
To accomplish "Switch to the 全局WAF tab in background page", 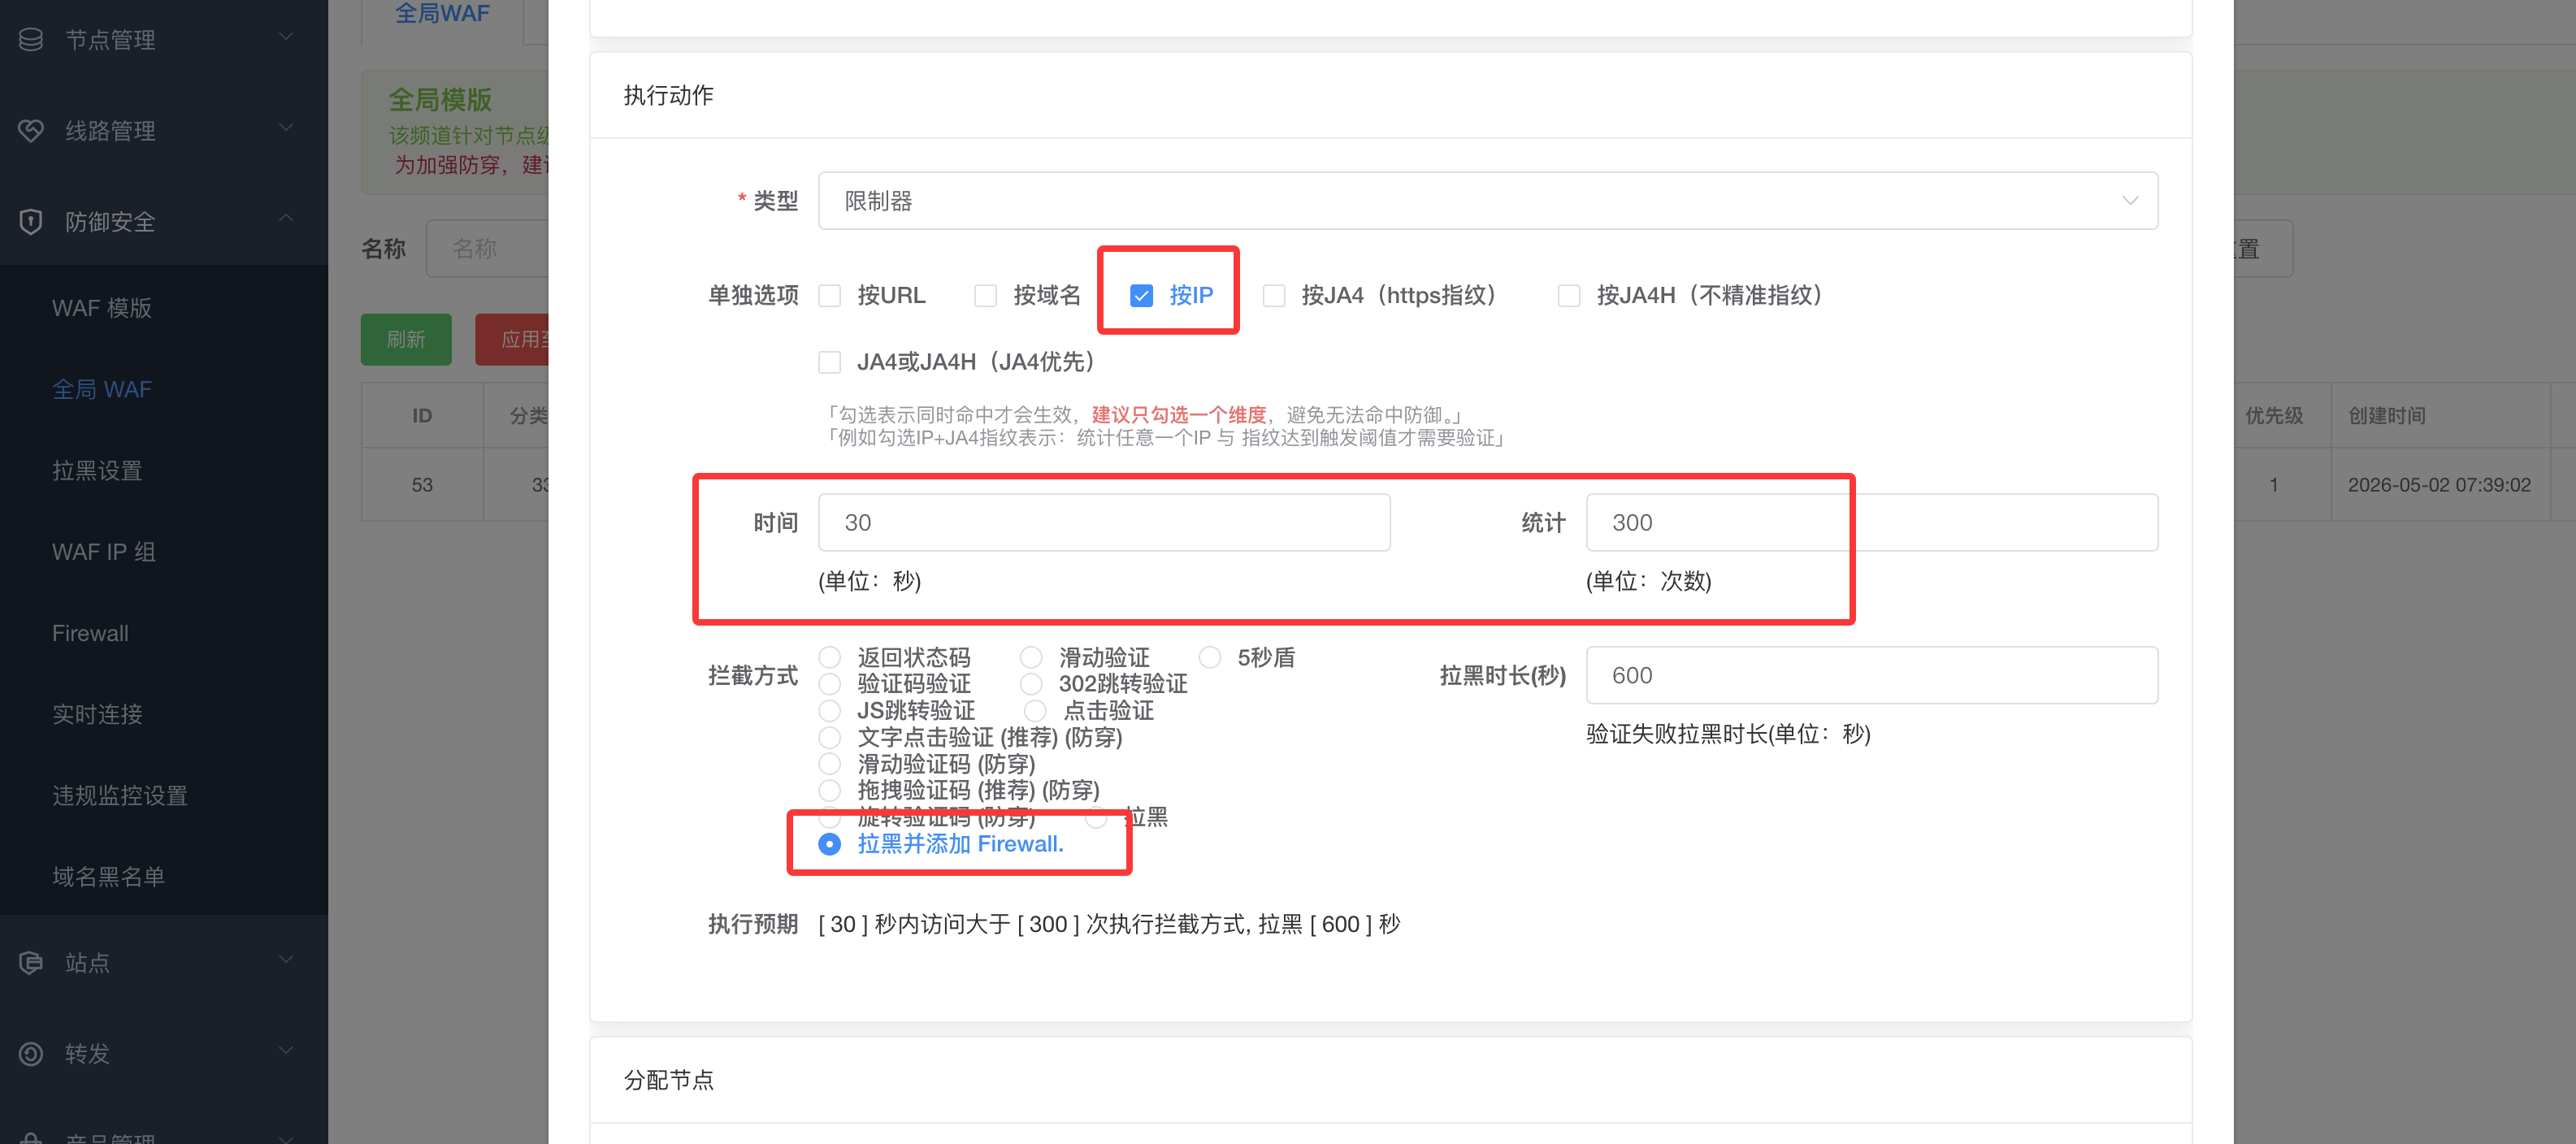I will tap(442, 14).
